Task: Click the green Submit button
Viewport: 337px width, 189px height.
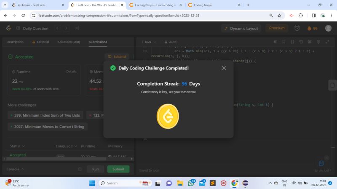Action: (x=118, y=169)
